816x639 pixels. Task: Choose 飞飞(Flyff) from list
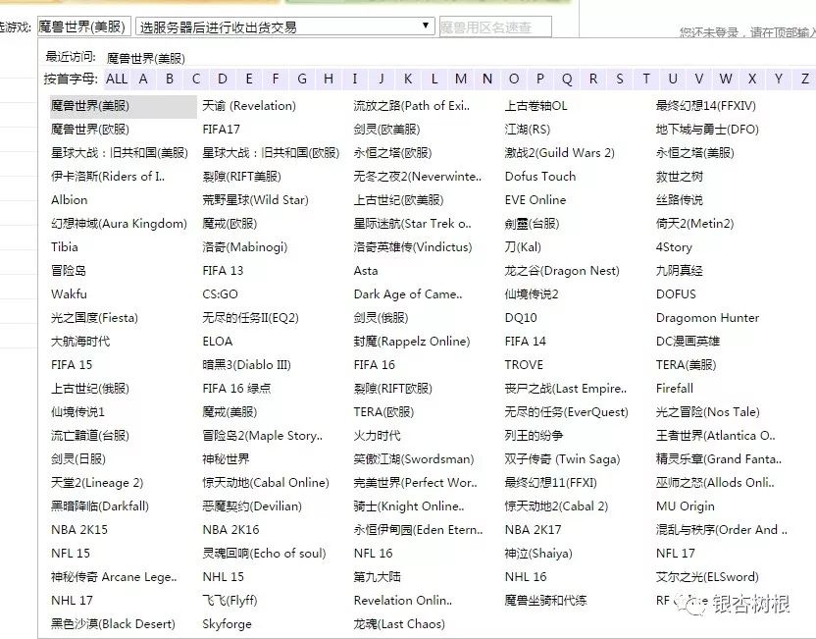tap(230, 601)
